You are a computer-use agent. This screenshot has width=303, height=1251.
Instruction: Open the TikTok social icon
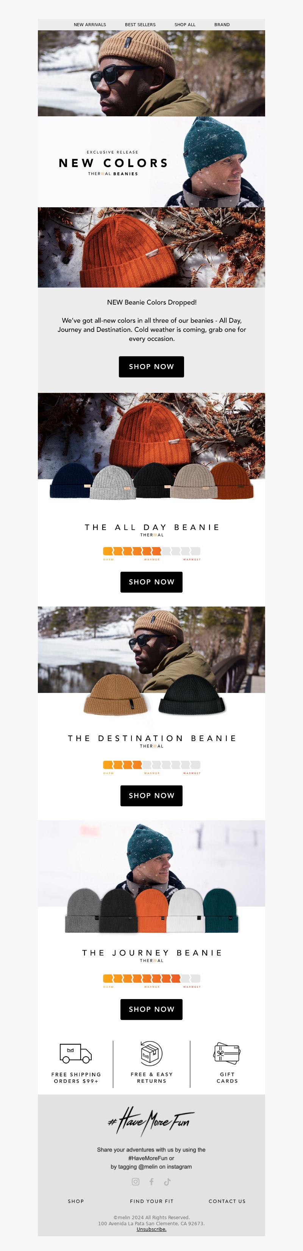[167, 1182]
